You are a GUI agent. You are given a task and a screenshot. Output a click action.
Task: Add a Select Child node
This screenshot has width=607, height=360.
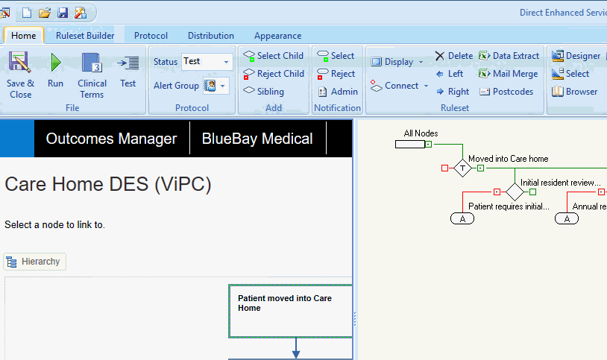[x=273, y=56]
